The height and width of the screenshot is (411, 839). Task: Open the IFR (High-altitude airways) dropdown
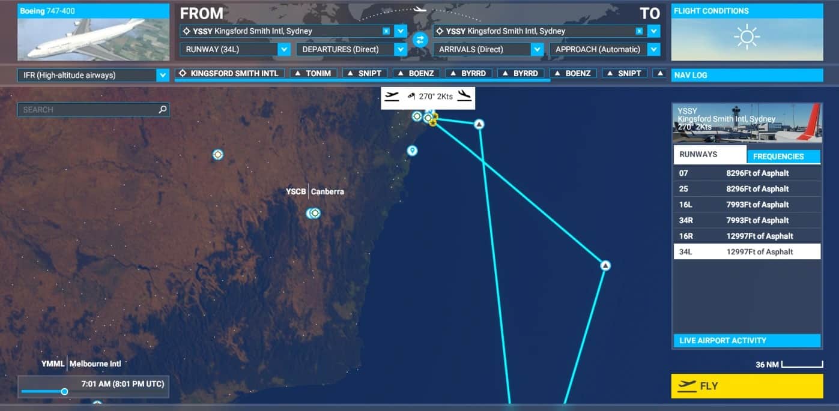click(162, 75)
